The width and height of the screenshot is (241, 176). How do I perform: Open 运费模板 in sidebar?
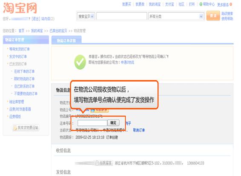15,116
